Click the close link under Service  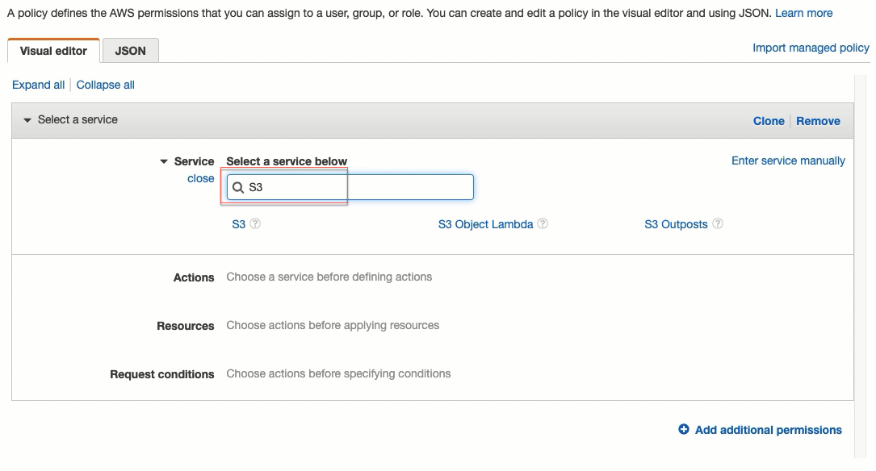click(200, 178)
